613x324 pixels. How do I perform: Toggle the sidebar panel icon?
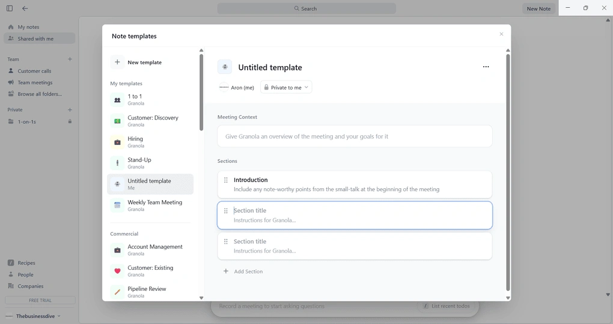tap(10, 8)
